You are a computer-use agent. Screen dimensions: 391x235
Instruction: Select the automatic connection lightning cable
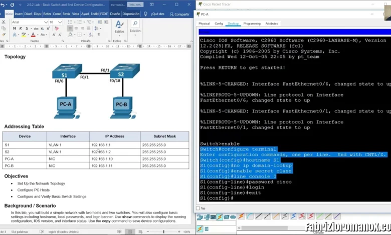[x=241, y=216]
